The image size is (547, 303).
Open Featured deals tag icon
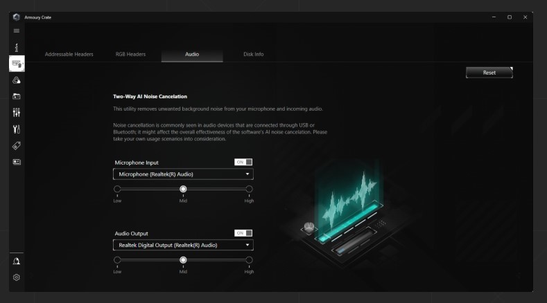pos(17,145)
